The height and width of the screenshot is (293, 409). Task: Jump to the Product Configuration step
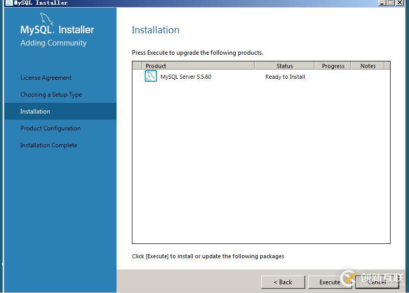pos(51,128)
